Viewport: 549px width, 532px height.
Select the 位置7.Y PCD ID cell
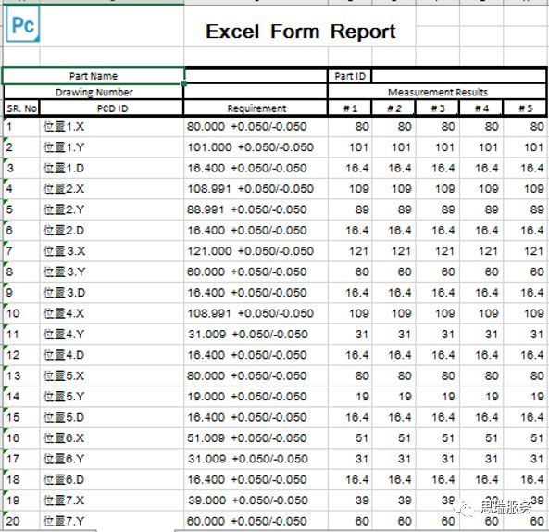point(112,521)
